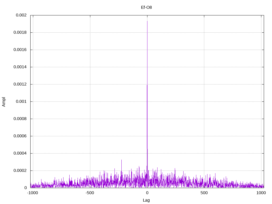
Task: Click the x-axis tick label 500
Action: [204, 193]
